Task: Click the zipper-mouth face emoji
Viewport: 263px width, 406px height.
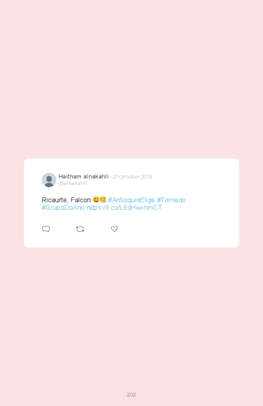Action: (103, 199)
